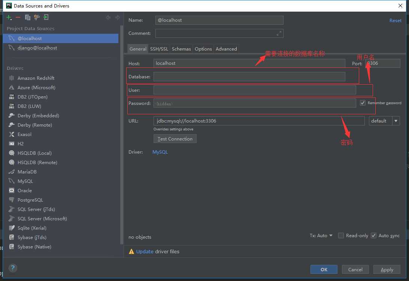Click the OK button
The height and width of the screenshot is (281, 409).
pos(324,269)
